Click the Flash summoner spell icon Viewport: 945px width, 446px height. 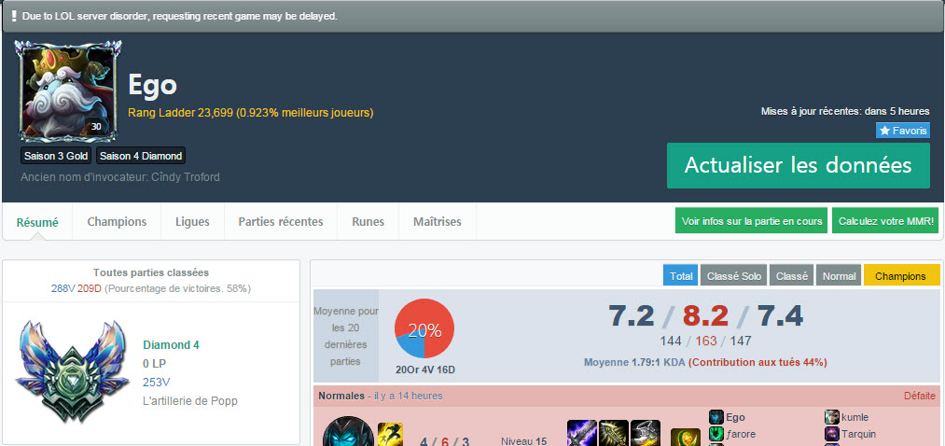[x=390, y=434]
